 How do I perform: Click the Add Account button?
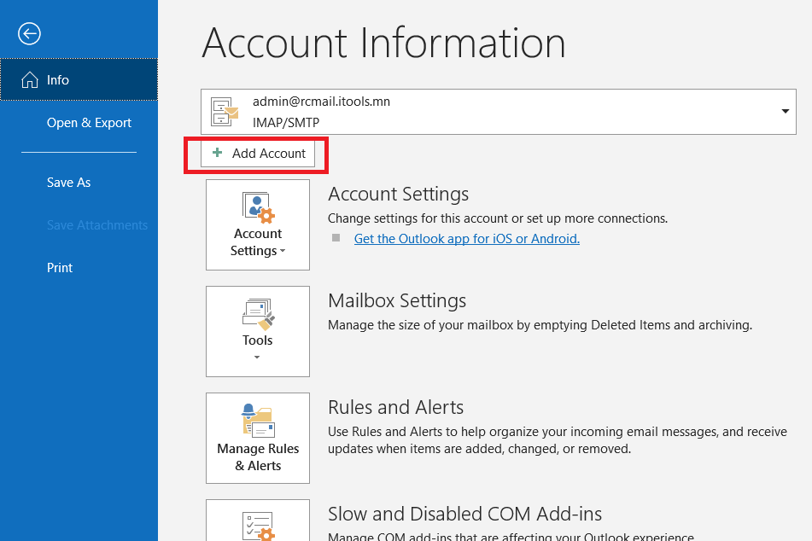pos(258,154)
